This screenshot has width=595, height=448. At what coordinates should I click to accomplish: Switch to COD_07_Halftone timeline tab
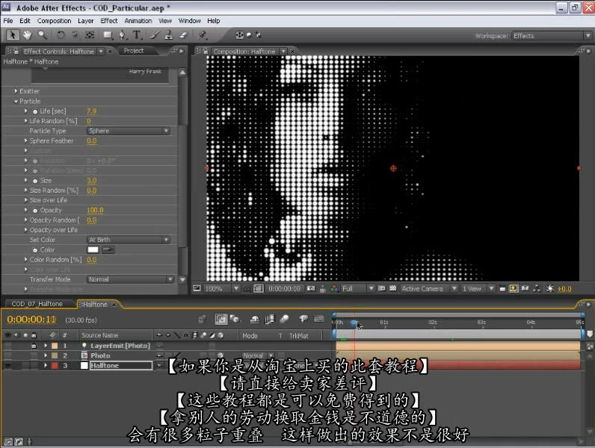click(x=37, y=304)
